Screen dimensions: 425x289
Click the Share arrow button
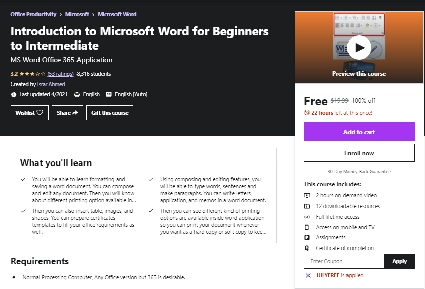67,113
